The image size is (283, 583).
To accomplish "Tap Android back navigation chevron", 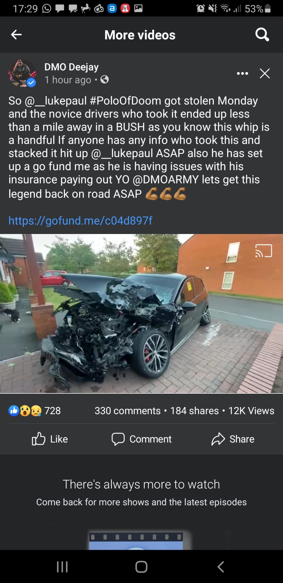I will click(x=220, y=566).
